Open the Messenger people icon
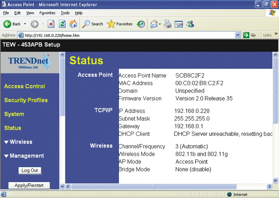279x198 pixels. 190,24
